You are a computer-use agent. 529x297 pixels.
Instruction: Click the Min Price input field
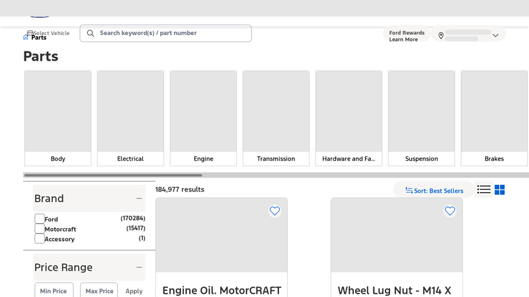54,290
